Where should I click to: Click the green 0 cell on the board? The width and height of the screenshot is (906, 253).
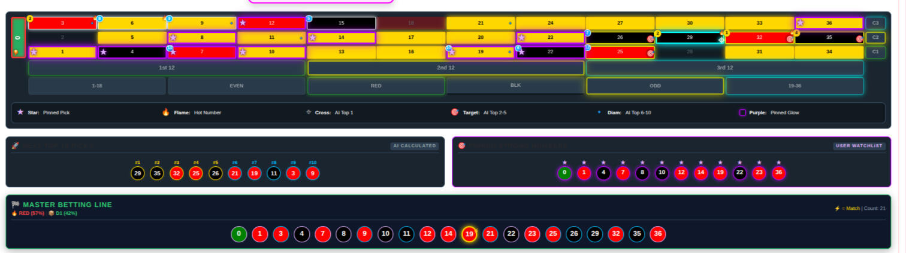point(19,37)
